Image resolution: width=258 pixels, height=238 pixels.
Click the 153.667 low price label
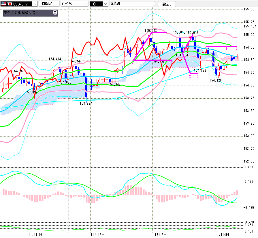[x=86, y=103]
